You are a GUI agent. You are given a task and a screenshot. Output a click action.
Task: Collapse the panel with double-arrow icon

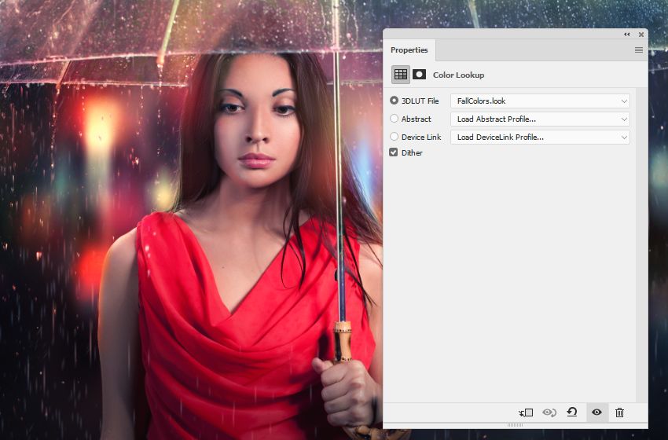[626, 35]
